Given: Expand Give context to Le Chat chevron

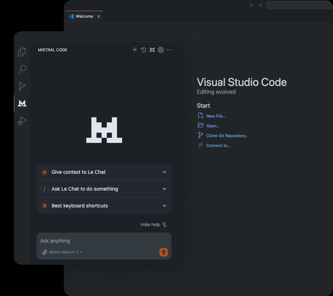Looking at the screenshot, I should tap(164, 172).
